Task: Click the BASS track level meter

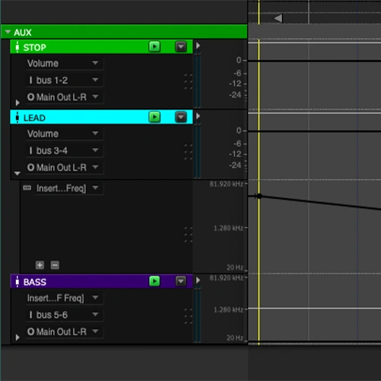Action: (x=197, y=315)
